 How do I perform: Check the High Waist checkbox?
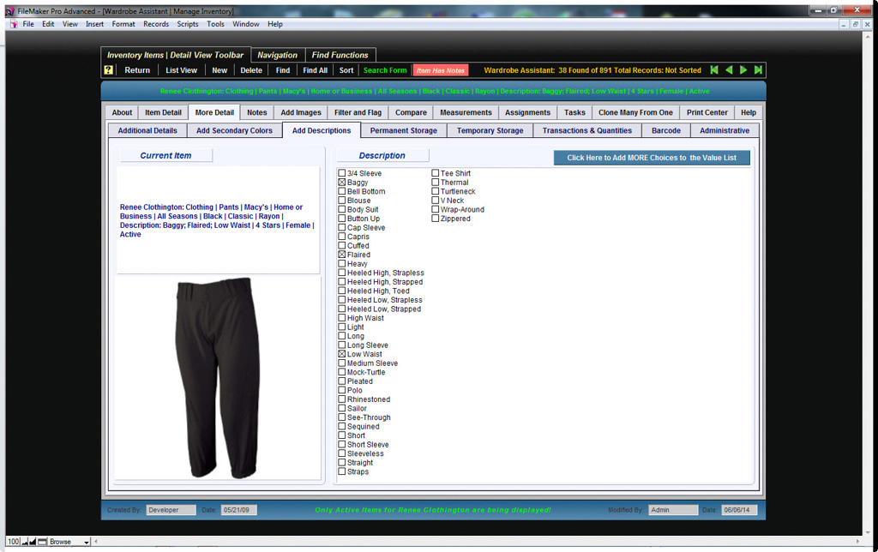[341, 318]
